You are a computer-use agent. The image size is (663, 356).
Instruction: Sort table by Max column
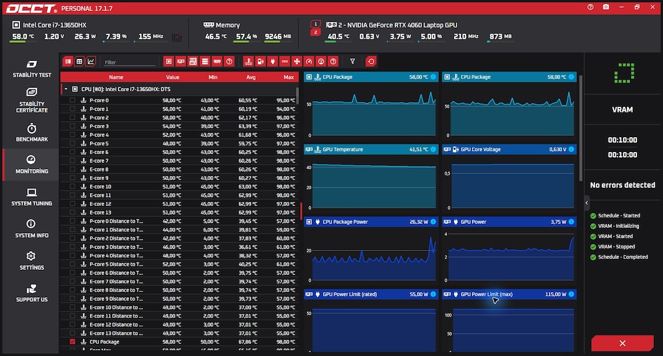click(x=289, y=77)
